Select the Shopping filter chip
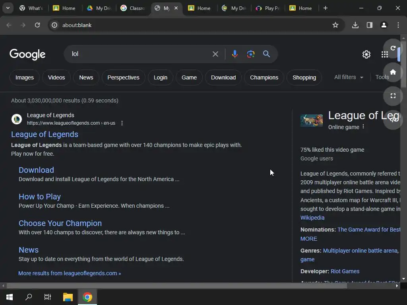Viewport: 407px width, 305px height. point(304,77)
